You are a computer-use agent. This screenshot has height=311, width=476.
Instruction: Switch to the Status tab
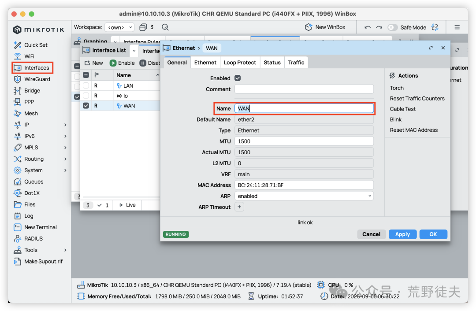(x=272, y=63)
